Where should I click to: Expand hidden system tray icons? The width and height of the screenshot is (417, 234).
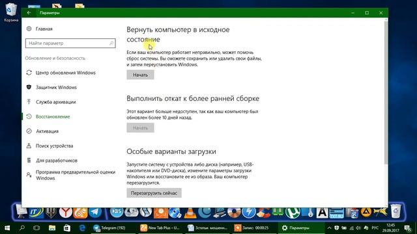tap(329, 228)
